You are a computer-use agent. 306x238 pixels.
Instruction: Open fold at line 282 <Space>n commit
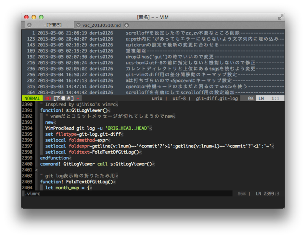point(153,80)
